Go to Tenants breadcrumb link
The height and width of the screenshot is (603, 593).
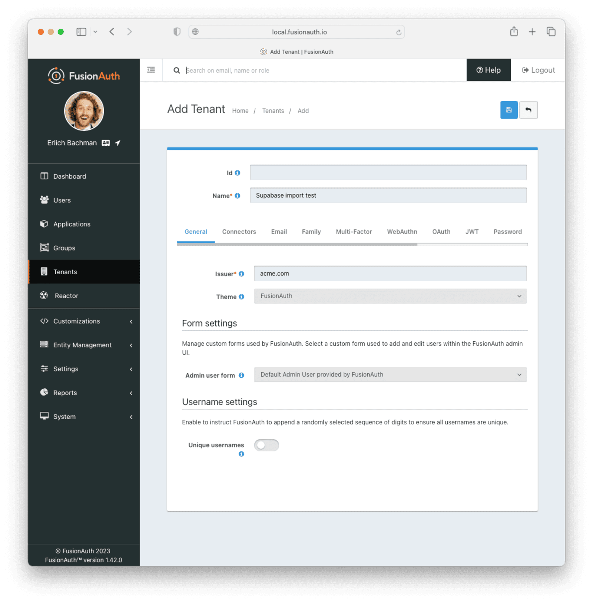273,111
